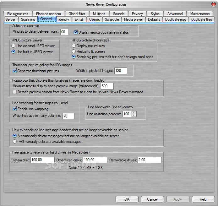Click the Cancel button

pyautogui.click(x=152, y=199)
